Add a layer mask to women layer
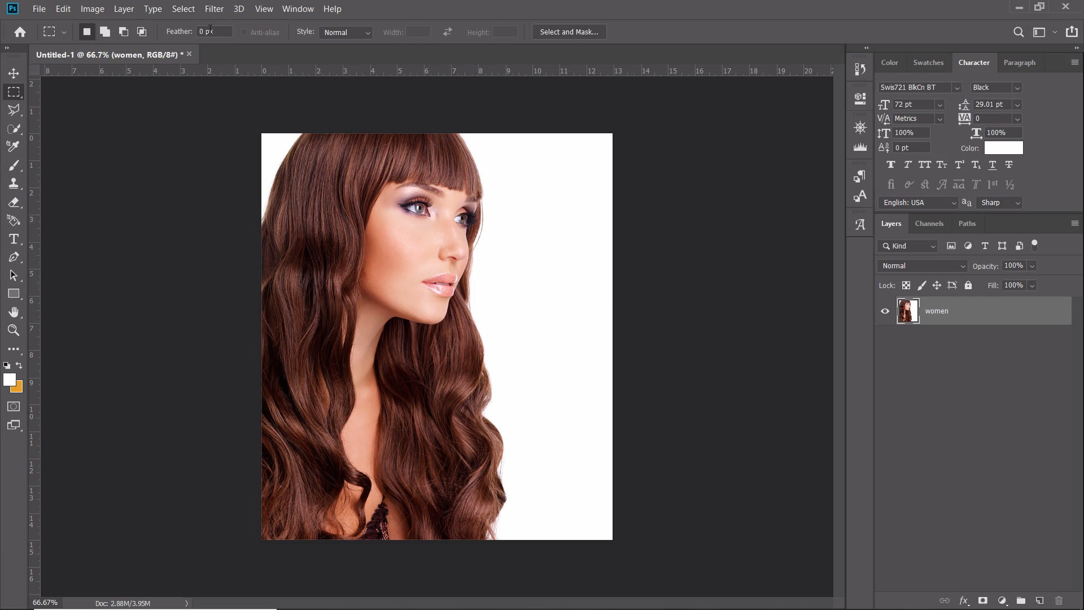Image resolution: width=1084 pixels, height=610 pixels. click(983, 600)
